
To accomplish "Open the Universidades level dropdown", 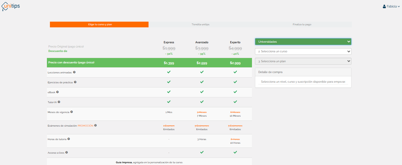I will click(303, 41).
